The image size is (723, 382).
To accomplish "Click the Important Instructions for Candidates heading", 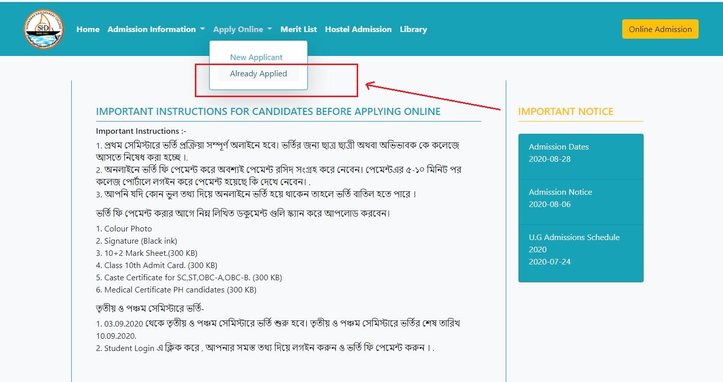I will point(268,112).
